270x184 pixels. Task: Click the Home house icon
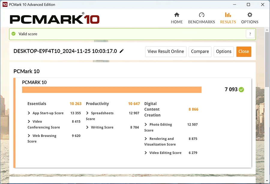pos(177,15)
